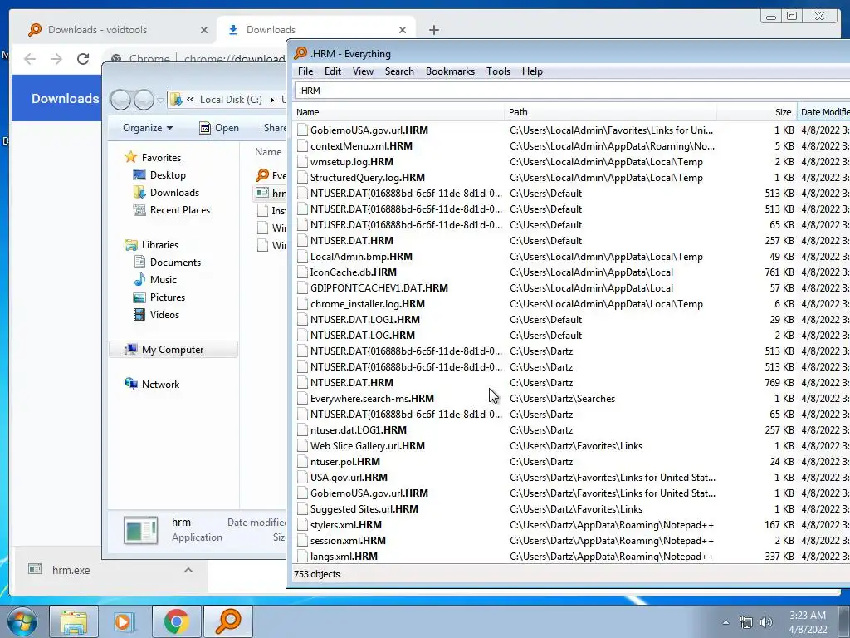This screenshot has width=850, height=638.
Task: Select file icon of wmsetup.log.HRM
Action: click(302, 162)
